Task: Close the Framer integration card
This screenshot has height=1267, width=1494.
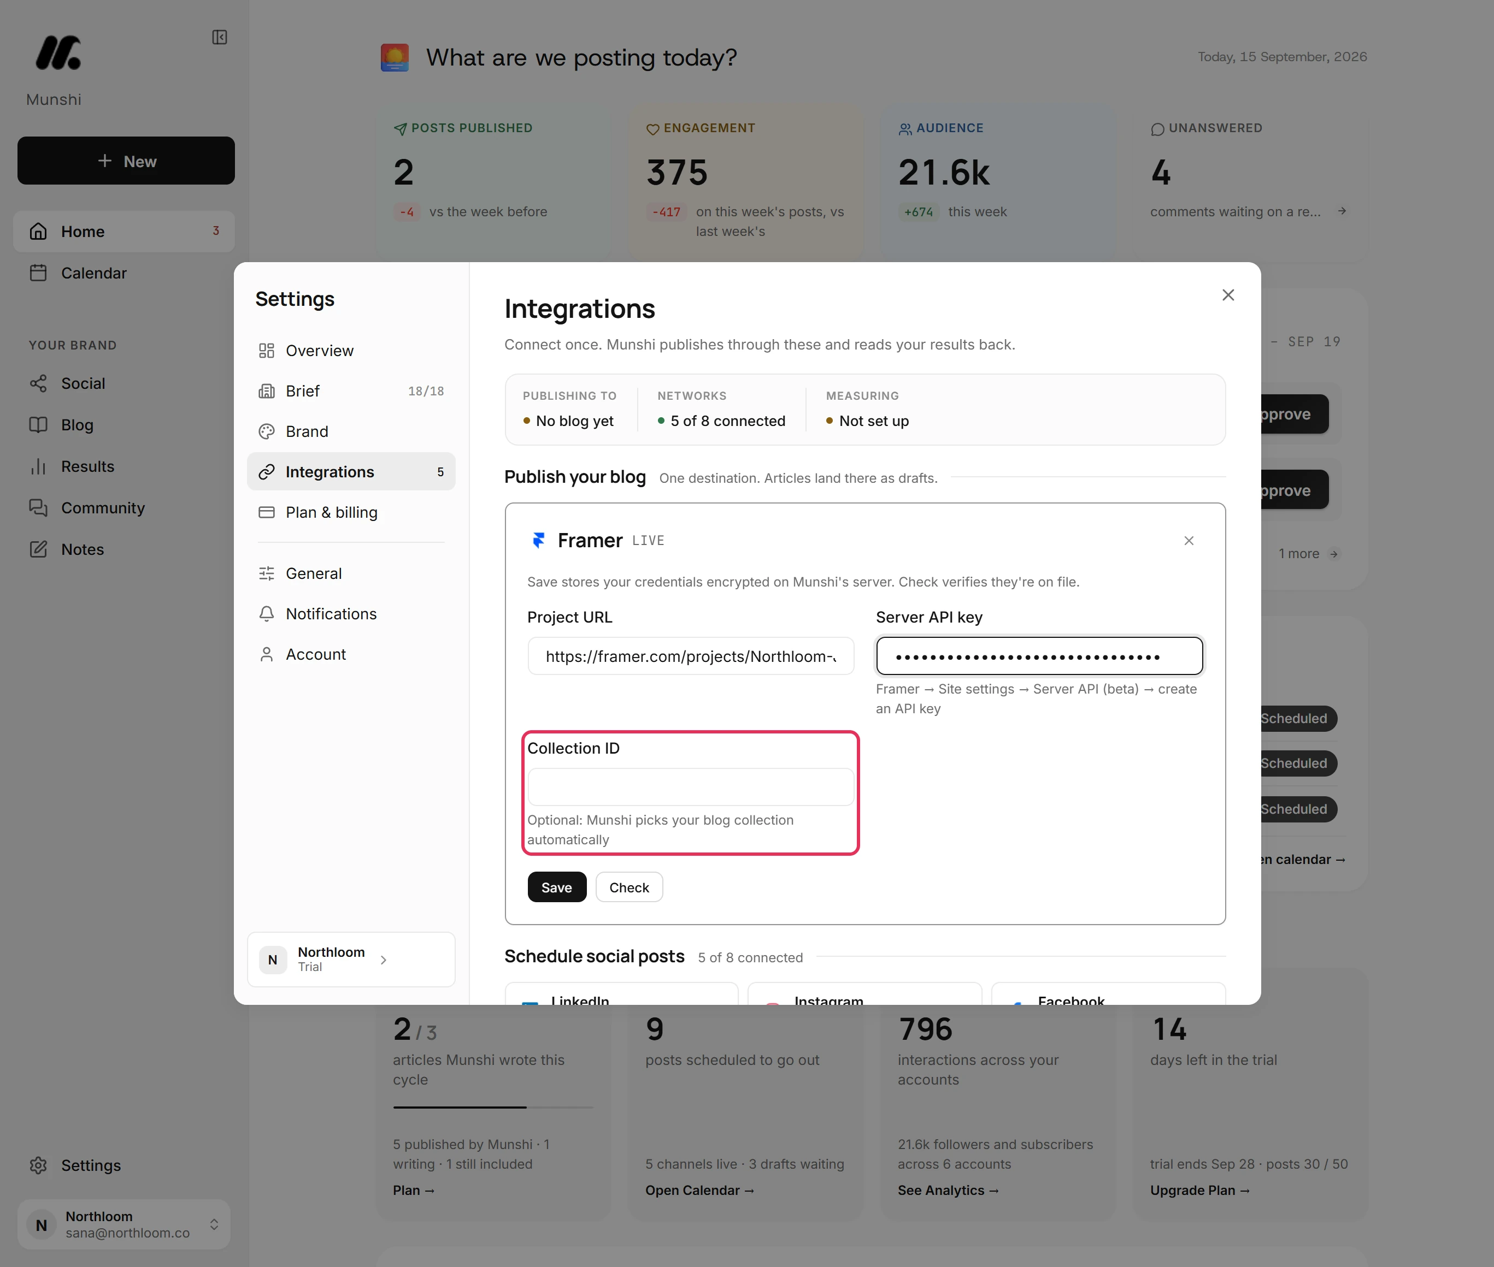Action: click(x=1189, y=541)
